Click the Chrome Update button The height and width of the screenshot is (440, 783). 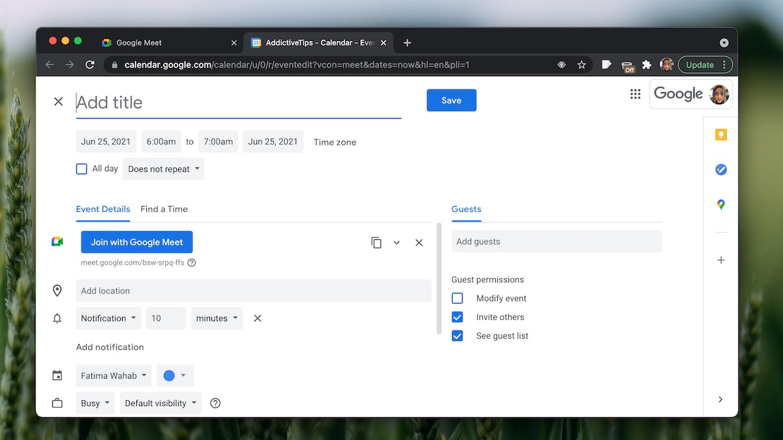click(705, 65)
